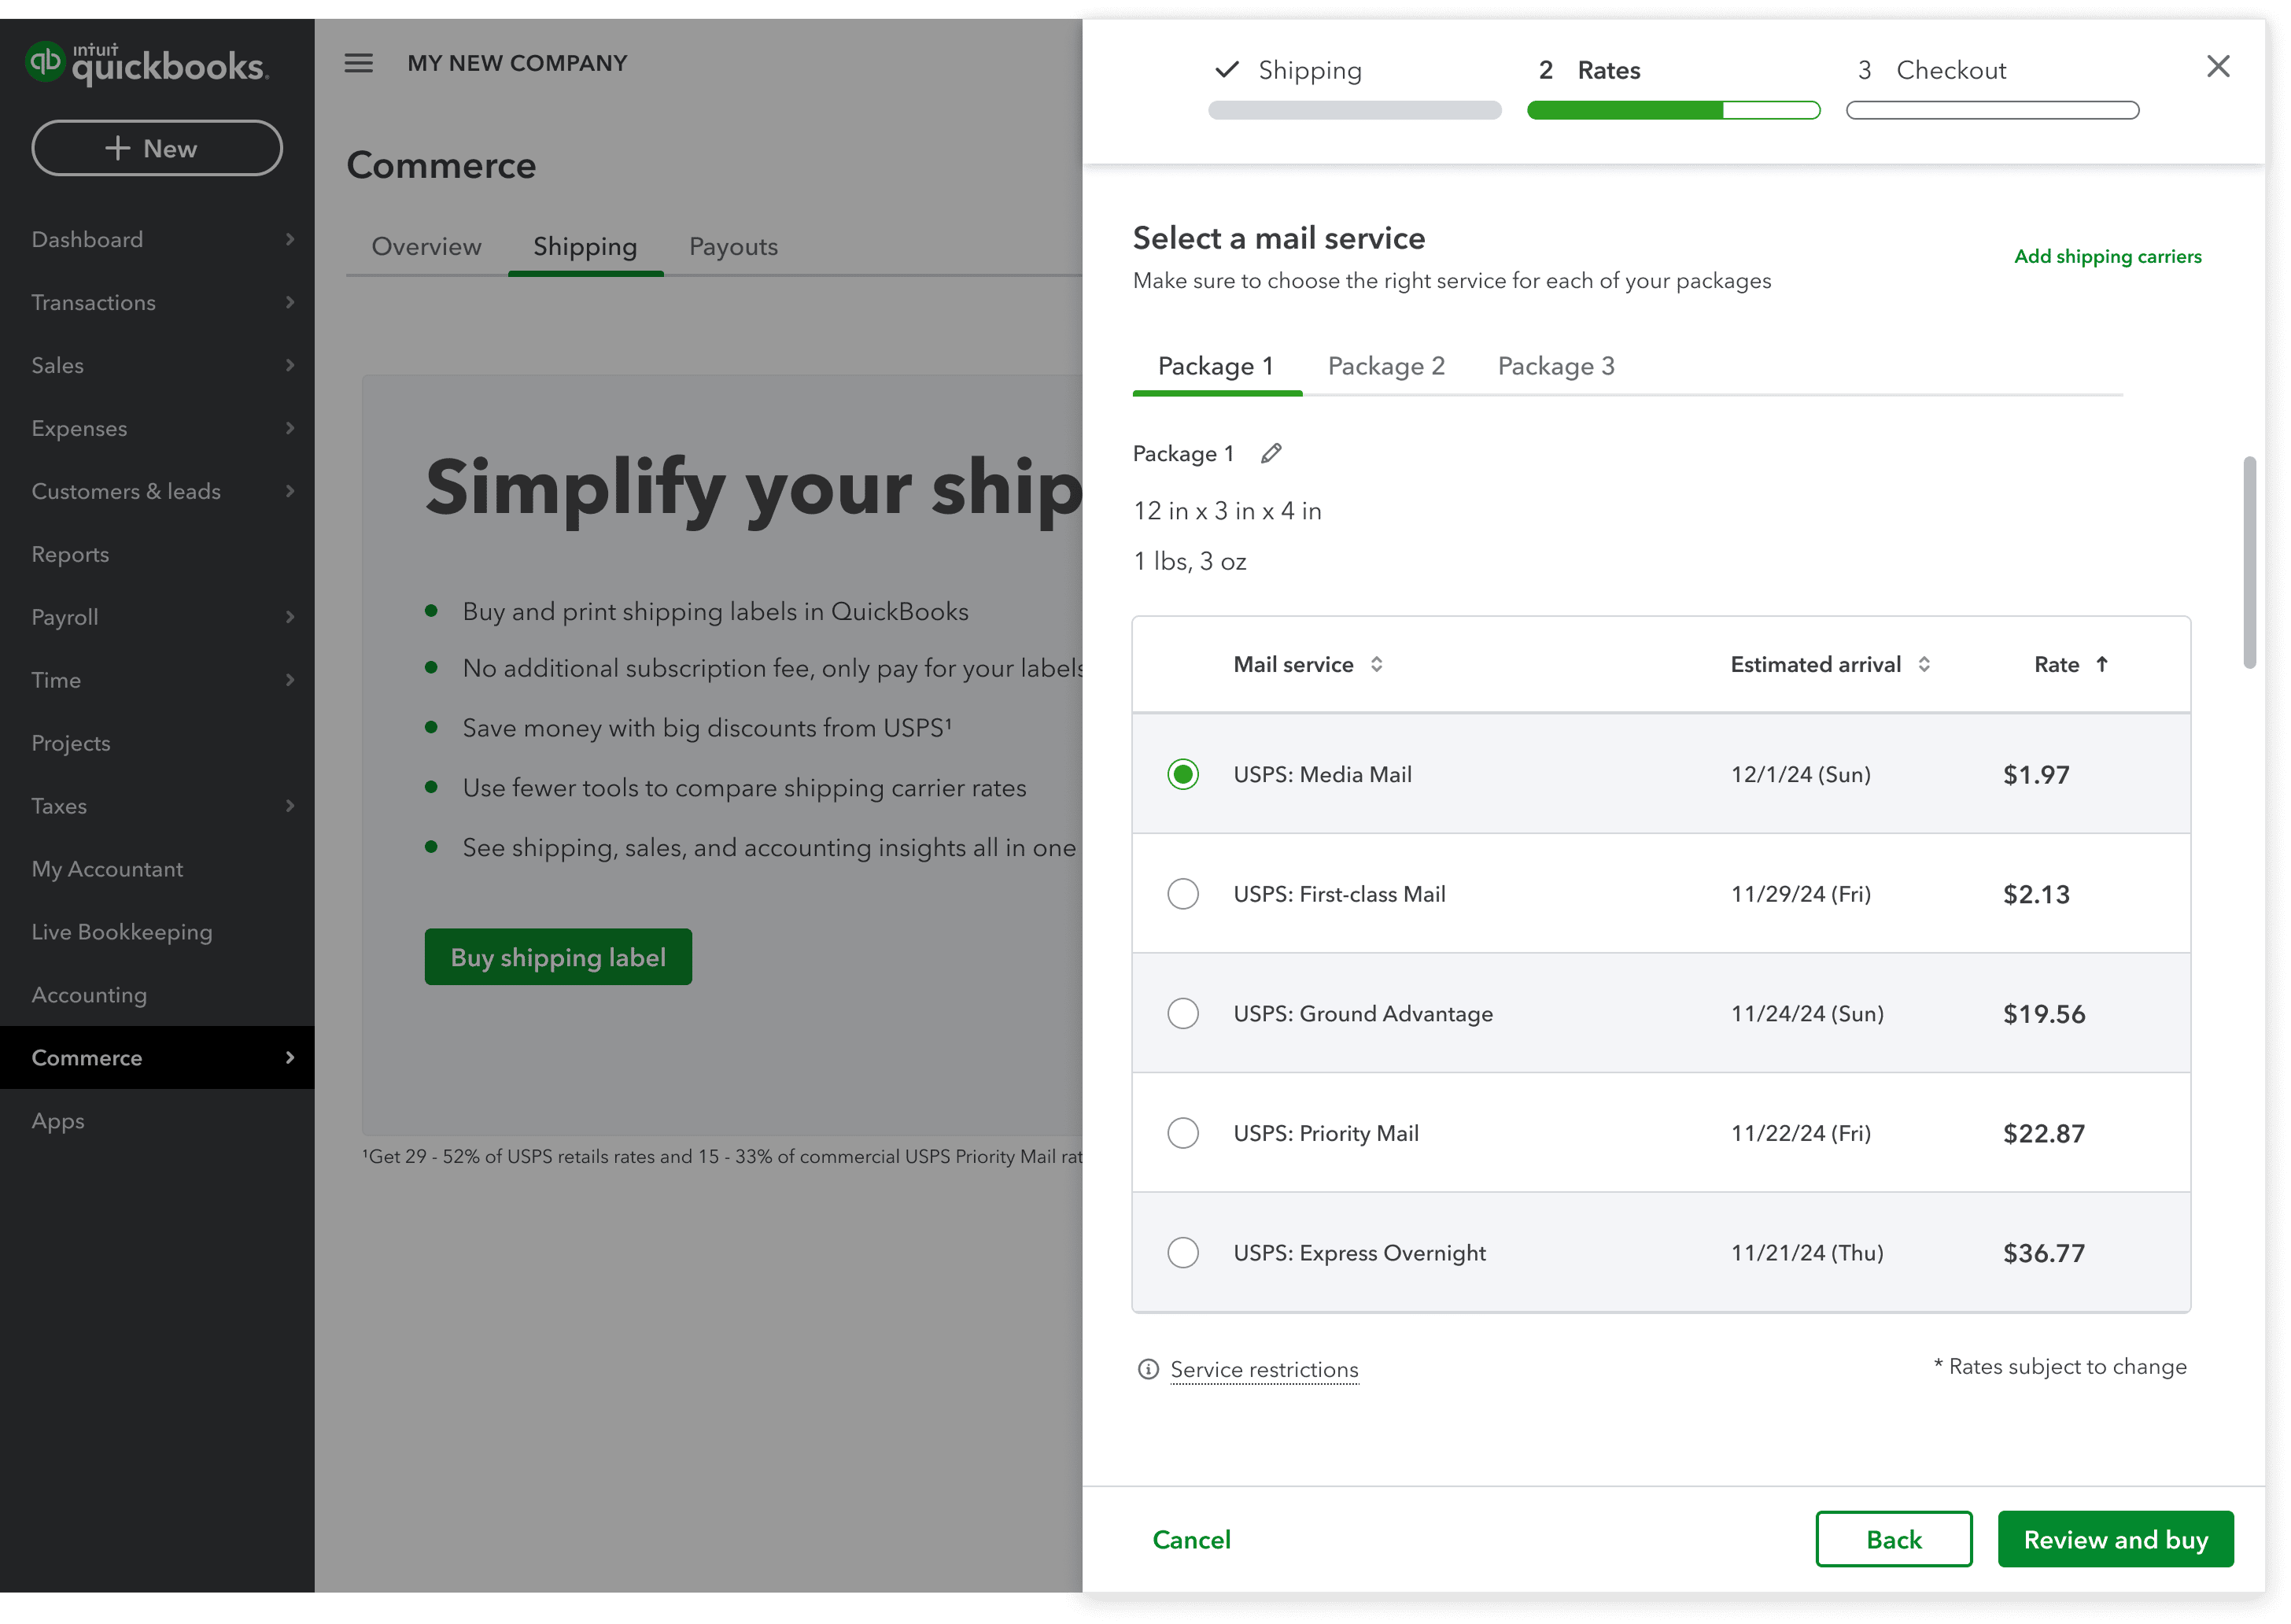Select USPS: Ground Advantage radio button
The image size is (2291, 1624).
[1183, 1013]
